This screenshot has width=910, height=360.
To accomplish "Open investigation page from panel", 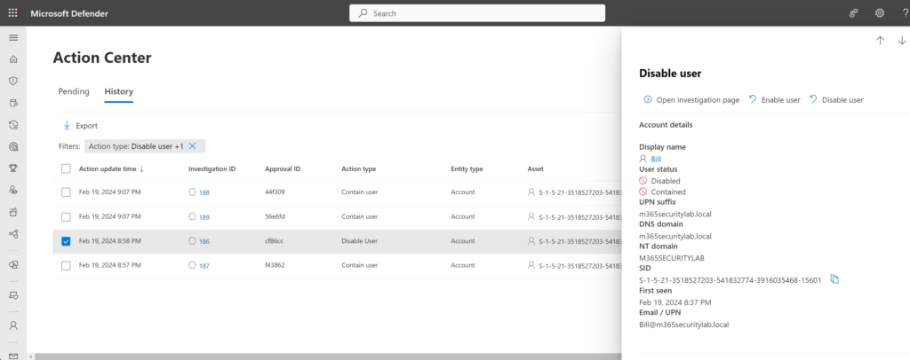I will [691, 100].
